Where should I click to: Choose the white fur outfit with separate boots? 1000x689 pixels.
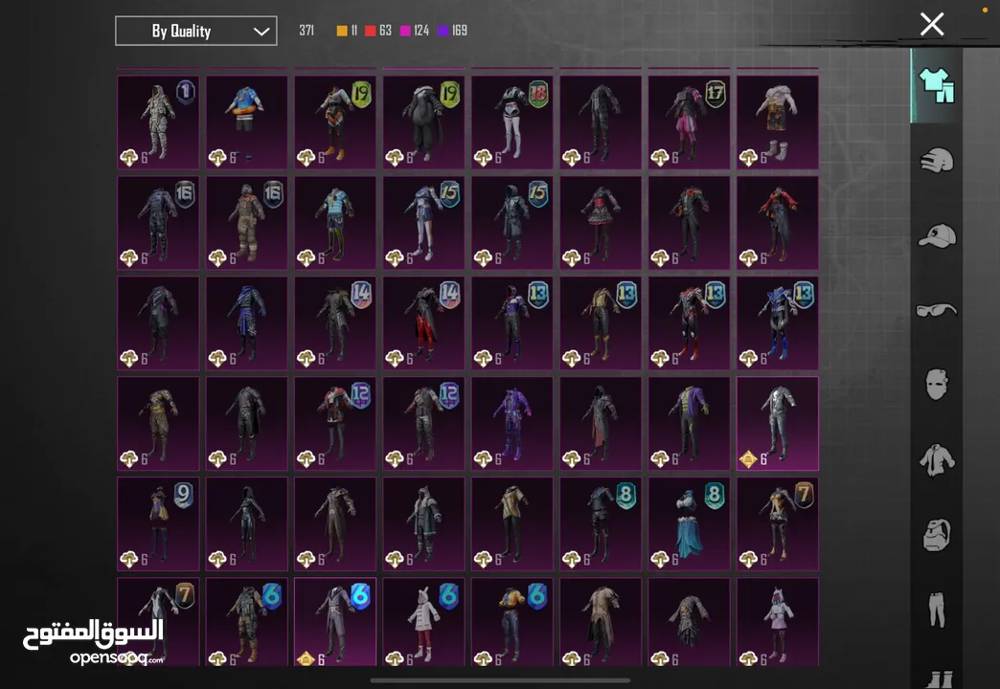coord(778,122)
